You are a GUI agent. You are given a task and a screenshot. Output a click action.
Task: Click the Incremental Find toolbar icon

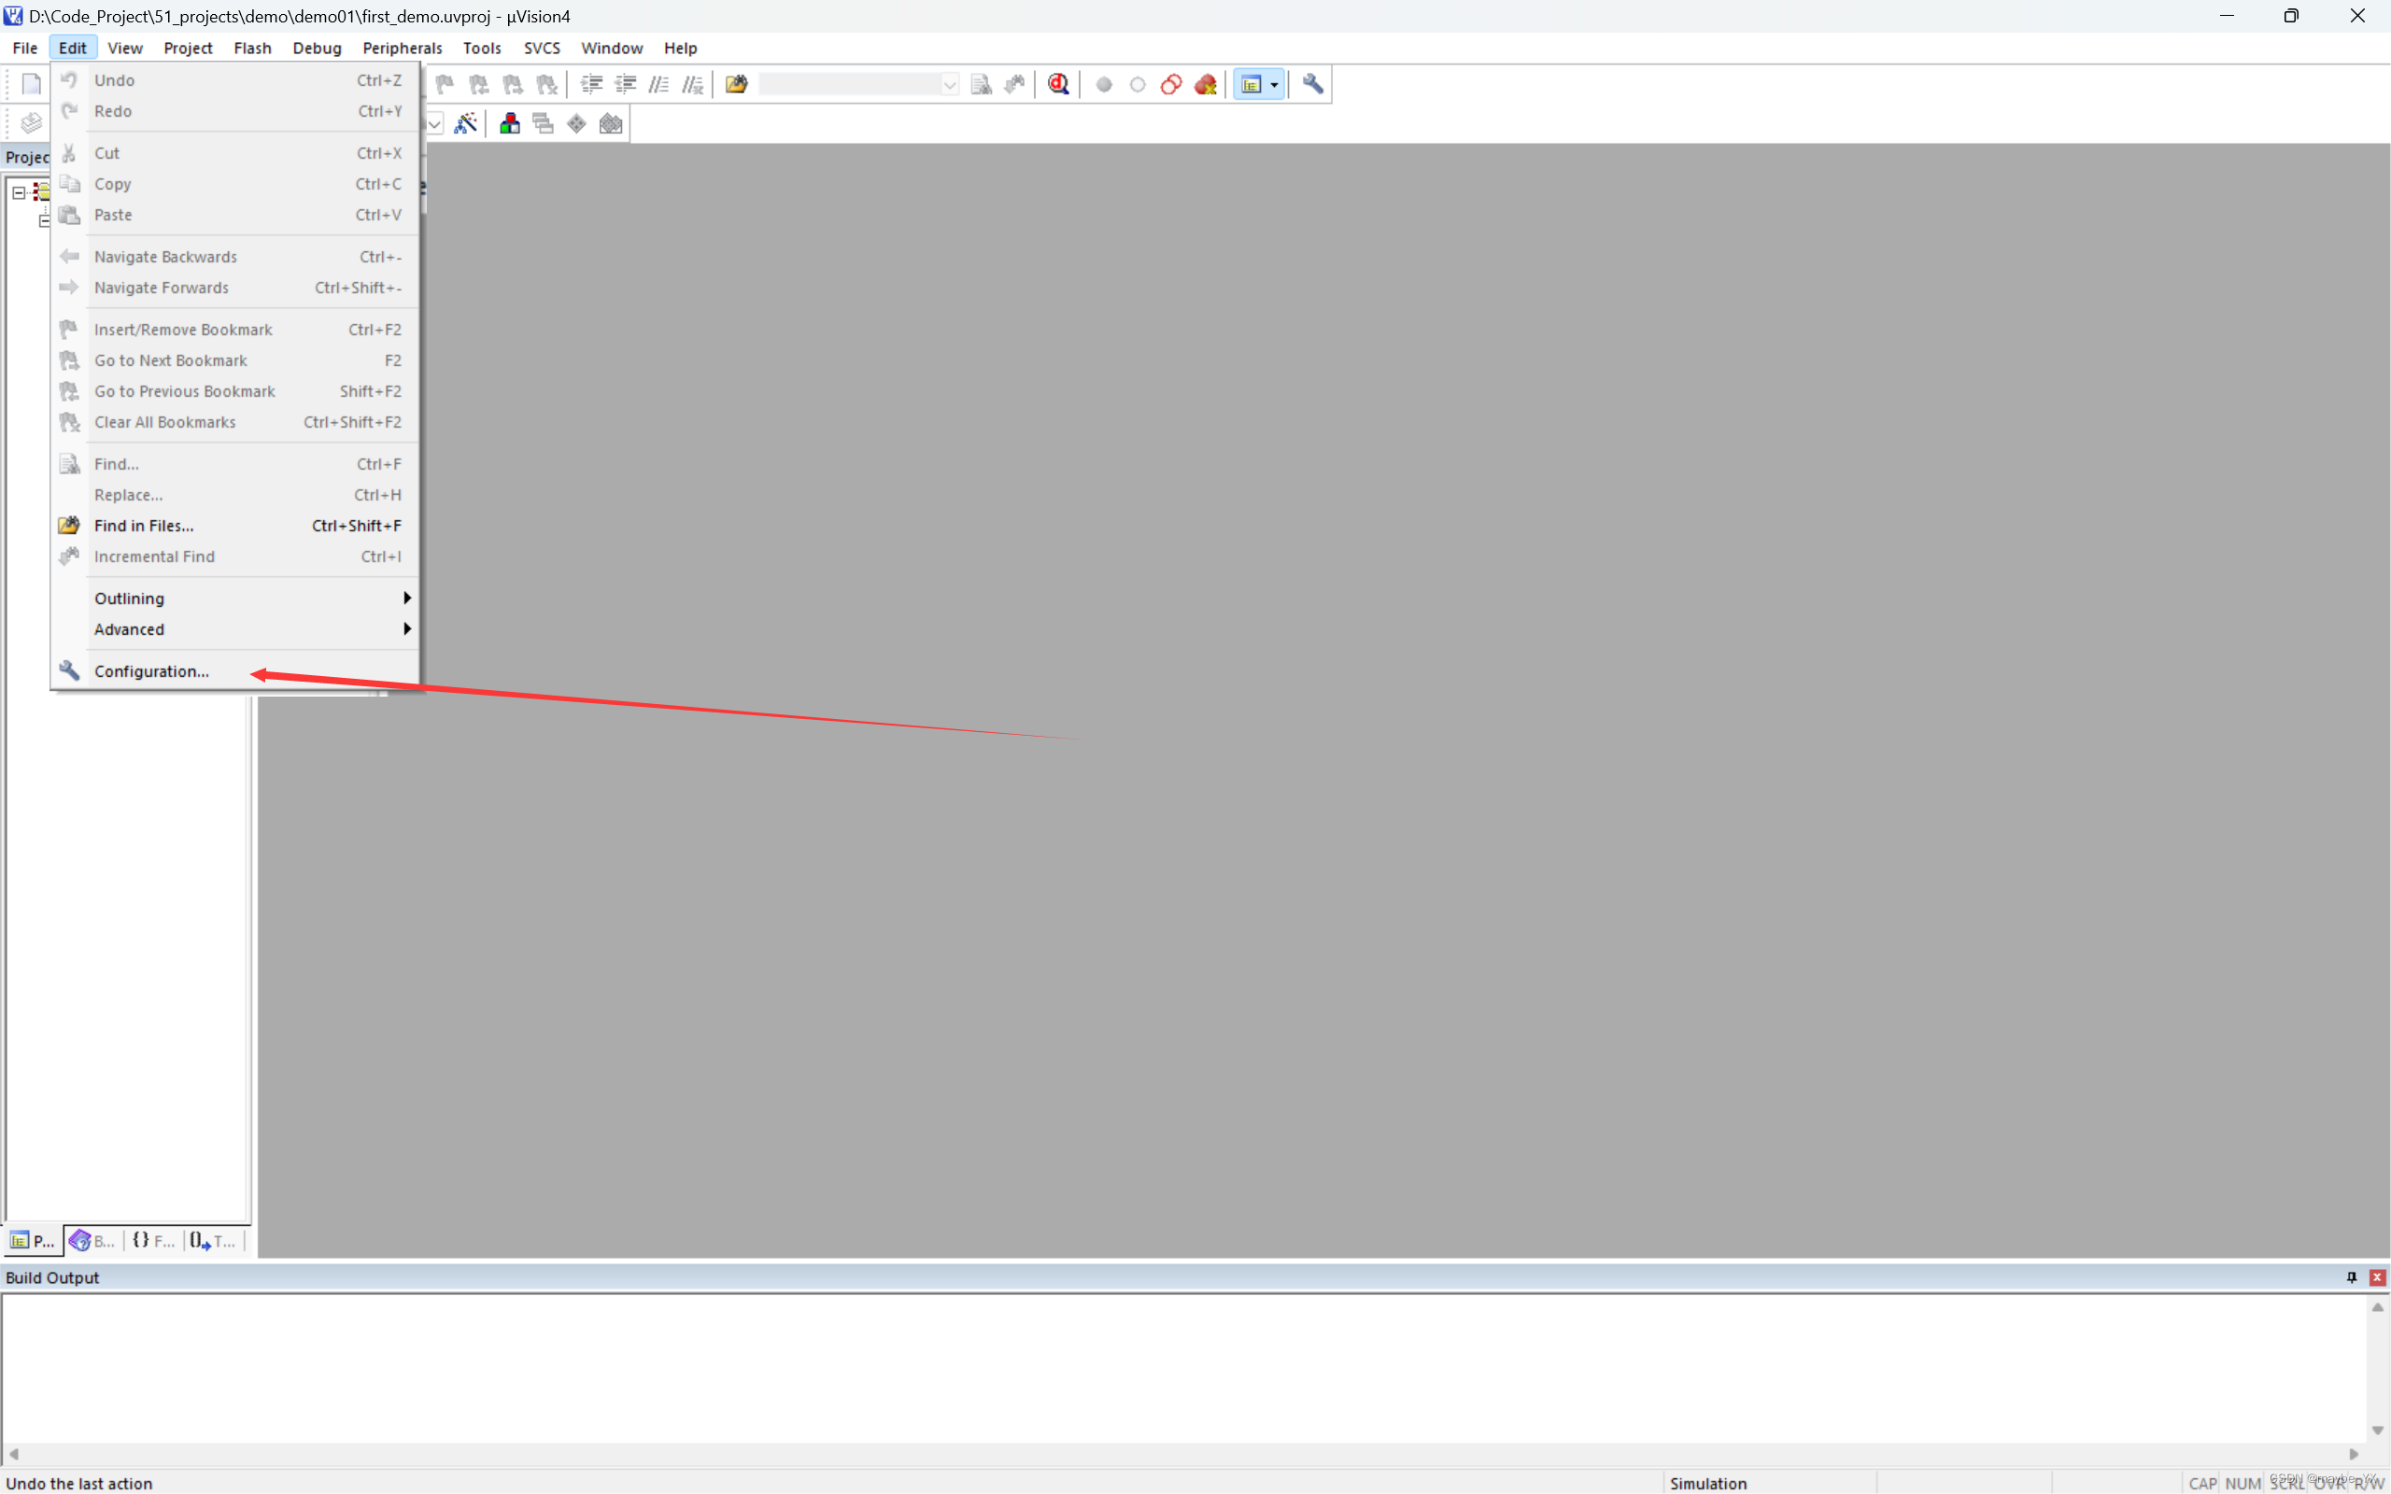[1014, 84]
